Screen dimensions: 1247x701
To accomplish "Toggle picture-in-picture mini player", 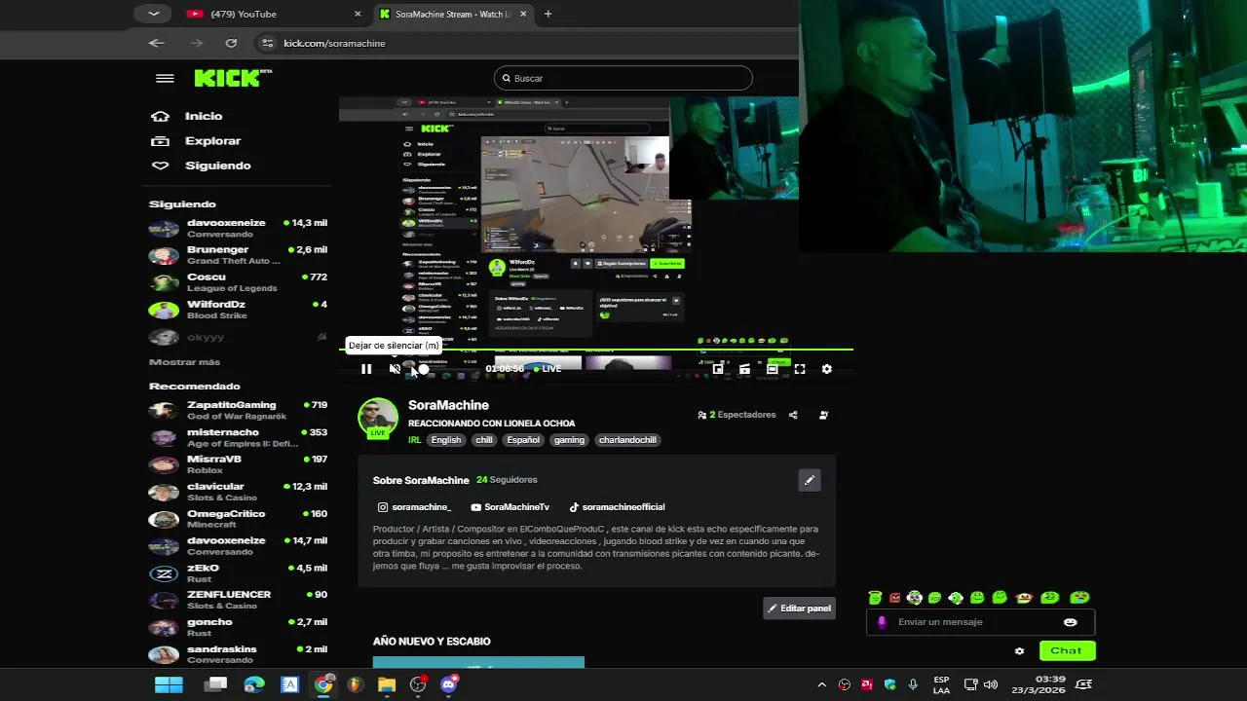I will point(718,369).
